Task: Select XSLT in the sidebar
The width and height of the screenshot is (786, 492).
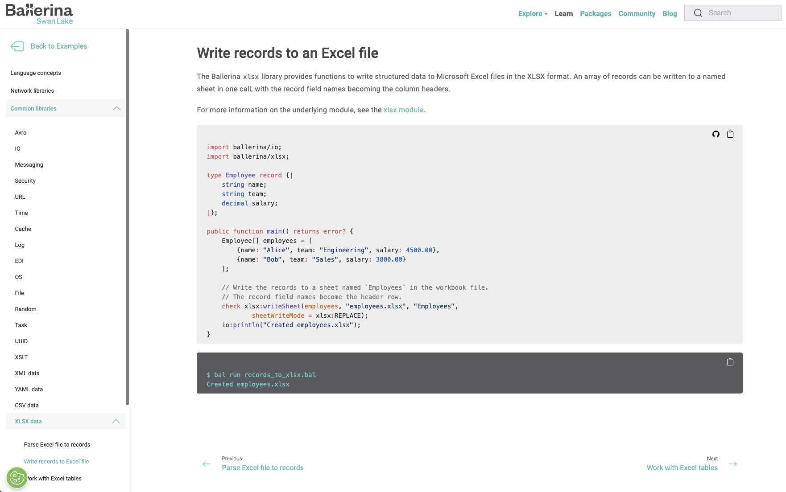Action: point(21,357)
